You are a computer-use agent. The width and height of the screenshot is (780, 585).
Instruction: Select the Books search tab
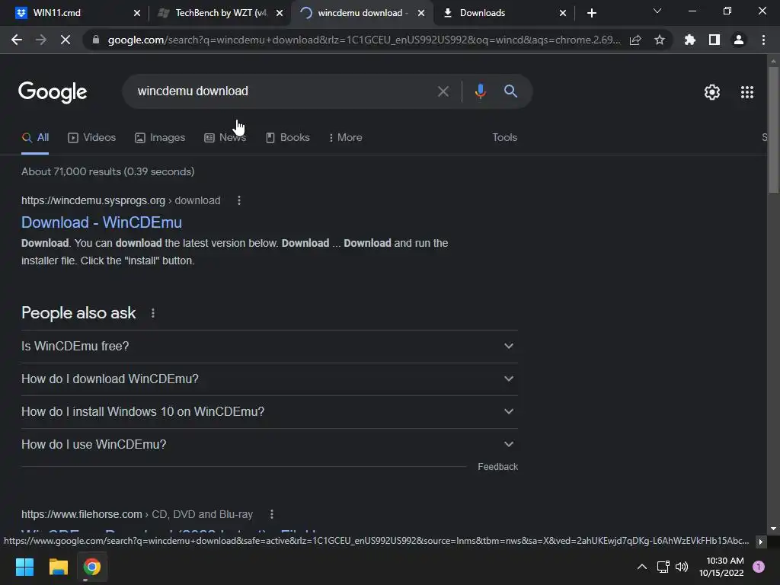point(287,138)
